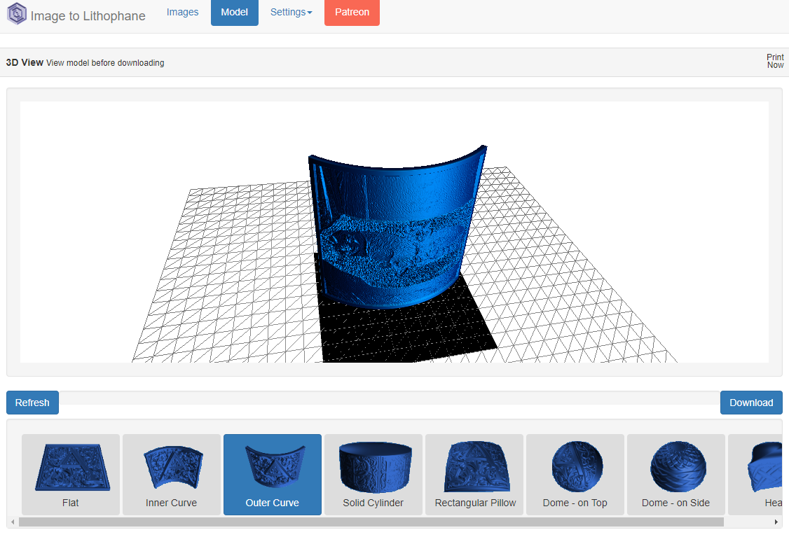
Task: Select the Flat model shape
Action: click(71, 474)
